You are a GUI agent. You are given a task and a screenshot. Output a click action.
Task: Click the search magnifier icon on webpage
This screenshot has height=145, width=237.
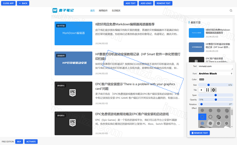tap(231, 11)
